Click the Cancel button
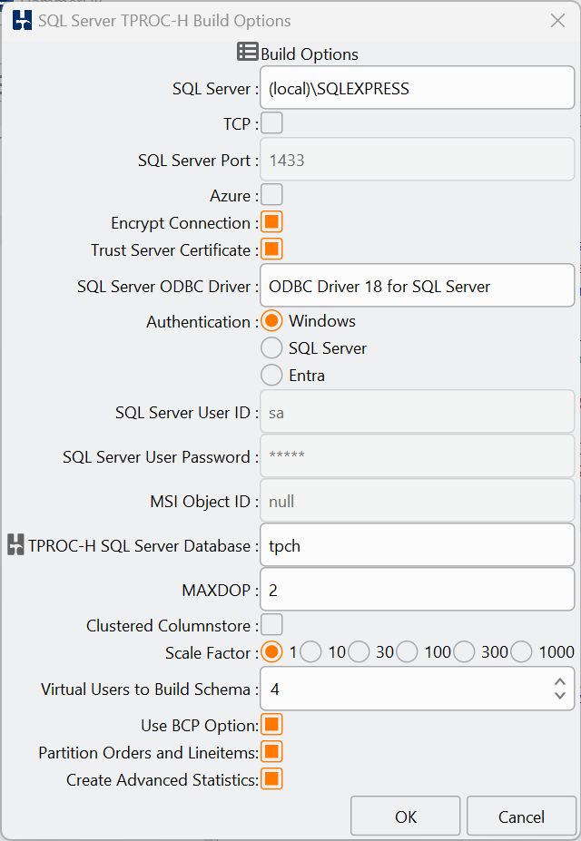Image resolution: width=581 pixels, height=841 pixels. click(x=521, y=817)
